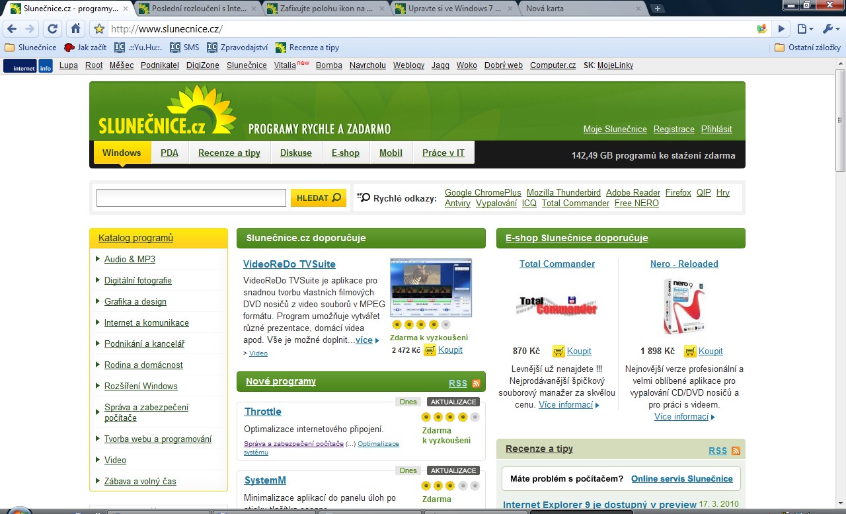Open the Vitalia link marked new
Viewport: 846px width, 514px height.
pos(286,65)
